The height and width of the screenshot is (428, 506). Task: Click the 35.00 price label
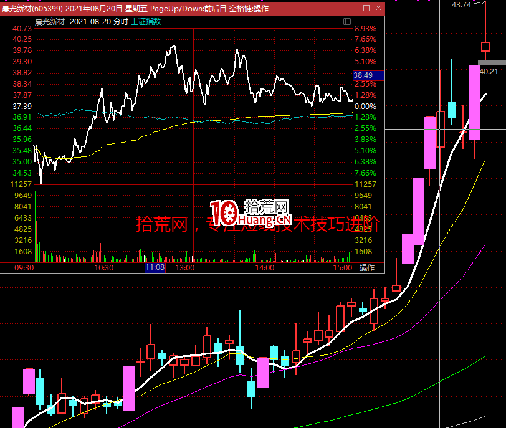pyautogui.click(x=22, y=161)
